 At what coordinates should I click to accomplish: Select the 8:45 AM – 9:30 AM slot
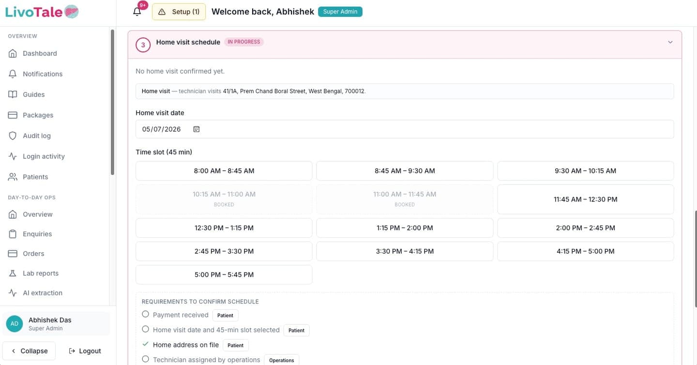405,171
